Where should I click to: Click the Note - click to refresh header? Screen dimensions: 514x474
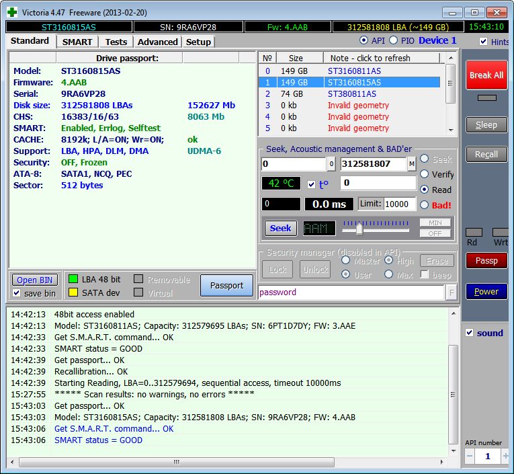[x=382, y=58]
